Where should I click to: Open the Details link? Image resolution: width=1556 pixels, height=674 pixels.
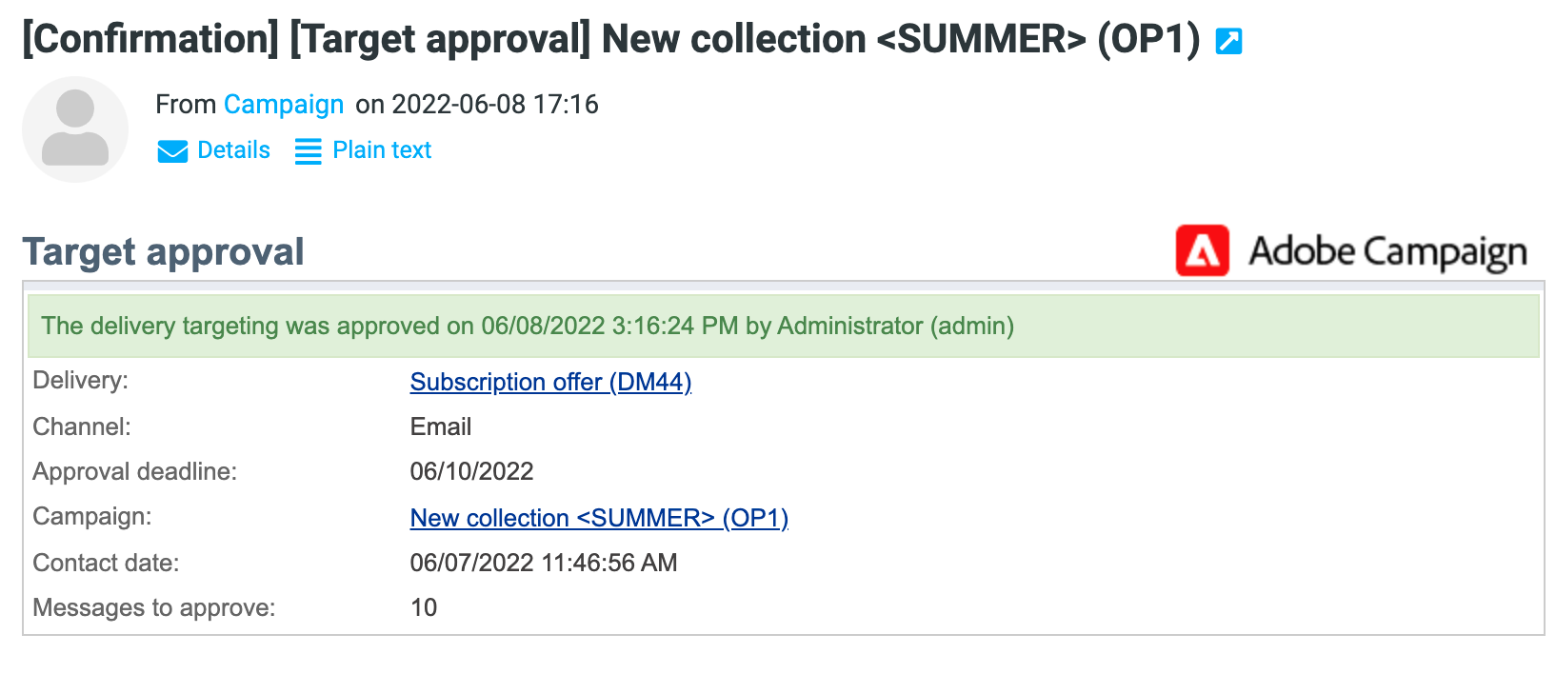coord(233,150)
